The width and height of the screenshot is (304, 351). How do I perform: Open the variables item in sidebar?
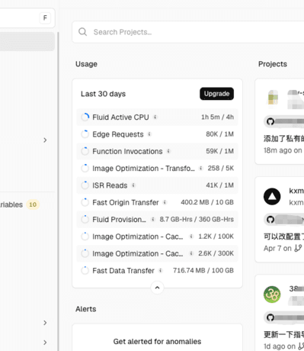[11, 204]
